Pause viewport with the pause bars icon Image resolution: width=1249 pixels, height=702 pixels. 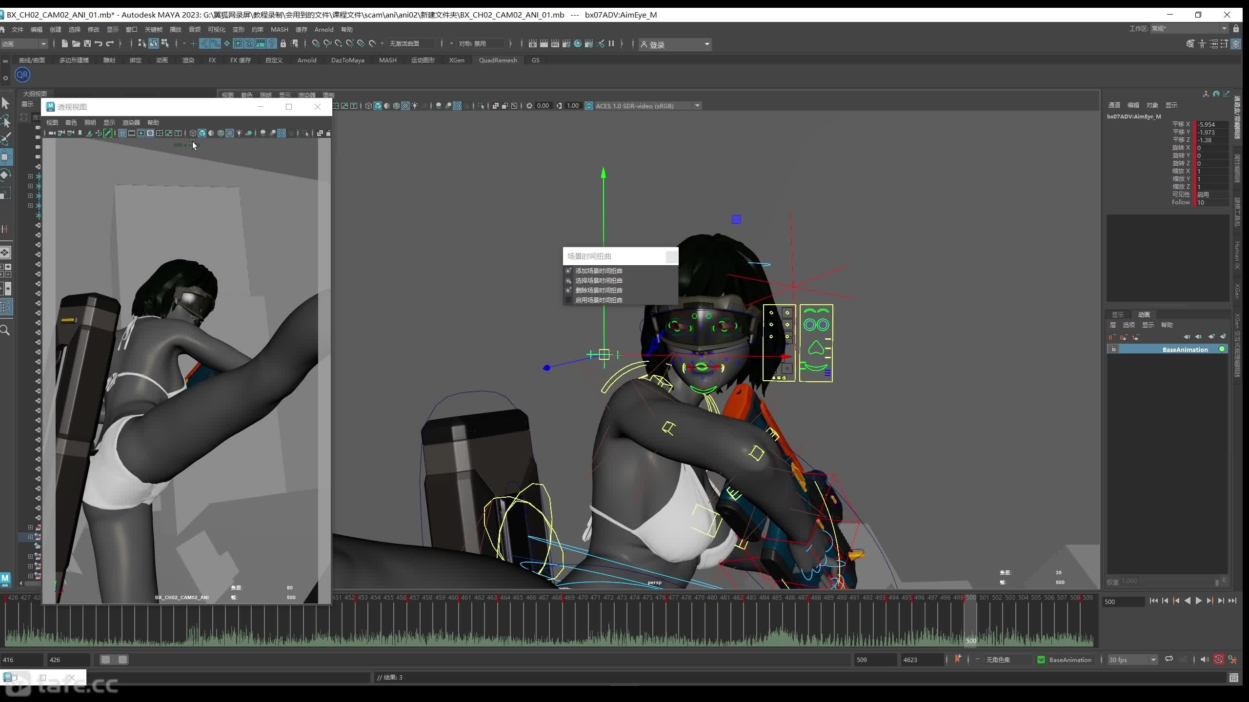click(611, 44)
